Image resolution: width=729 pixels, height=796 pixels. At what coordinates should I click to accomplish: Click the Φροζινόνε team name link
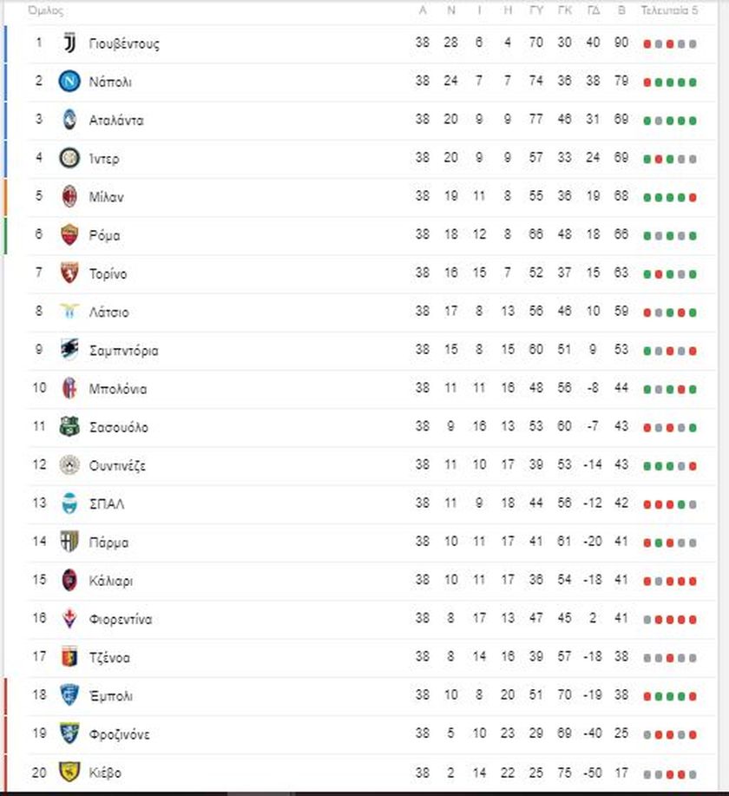click(x=119, y=734)
